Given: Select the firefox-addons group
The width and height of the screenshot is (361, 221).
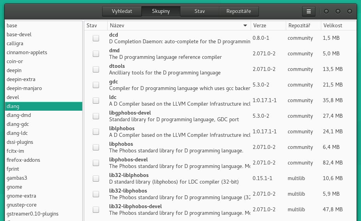Looking at the screenshot, I should 44,160.
